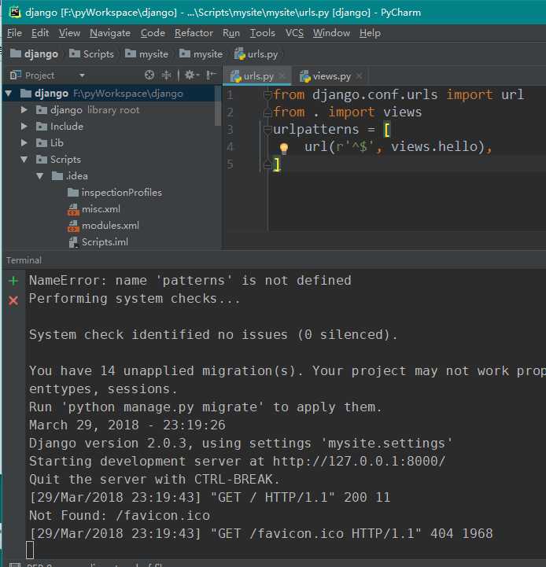Viewport: 546px width, 567px height.
Task: Expand the Lib folder
Action: tap(24, 143)
